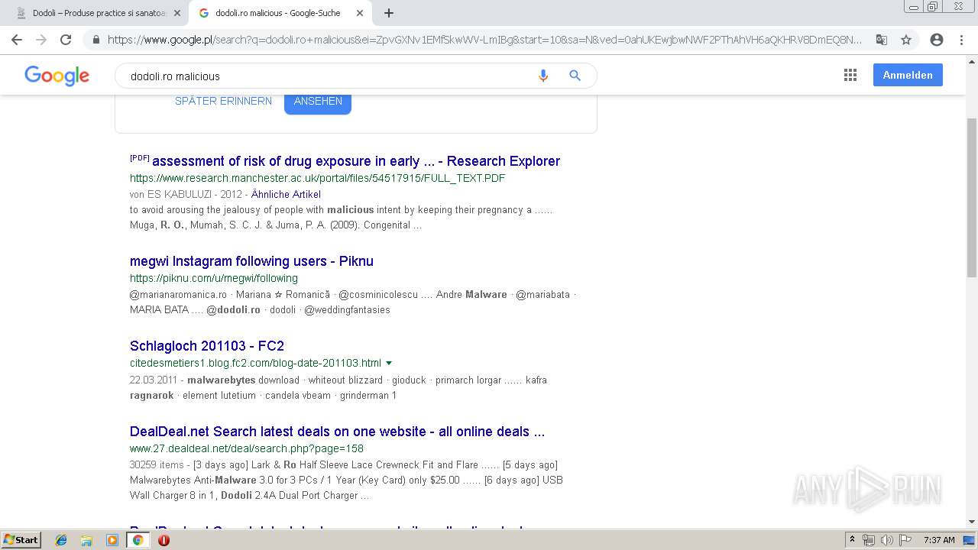The height and width of the screenshot is (550, 978).
Task: Open the Windows Start menu
Action: (21, 539)
